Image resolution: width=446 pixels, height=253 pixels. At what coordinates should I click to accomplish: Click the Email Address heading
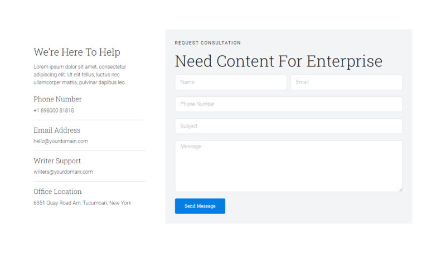coord(57,130)
